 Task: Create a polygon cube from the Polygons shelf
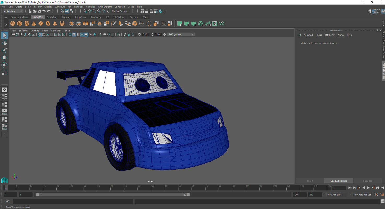coord(20,23)
